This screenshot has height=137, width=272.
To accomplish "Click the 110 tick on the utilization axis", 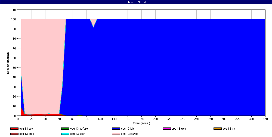I will [x=14, y=10].
